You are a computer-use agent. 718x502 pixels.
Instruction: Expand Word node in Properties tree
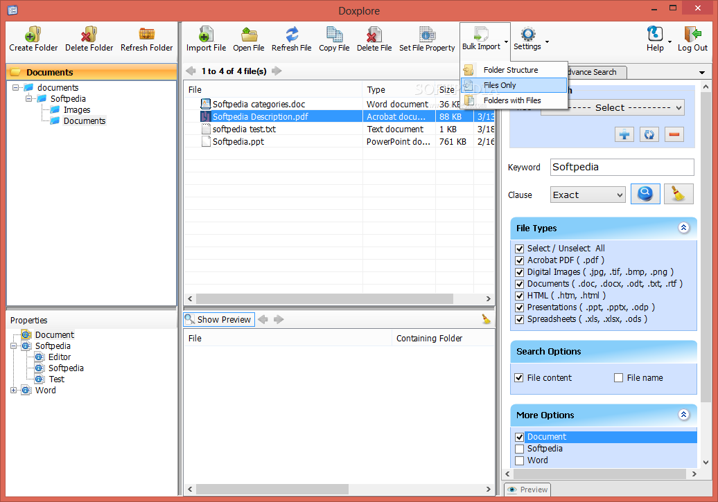pos(14,391)
